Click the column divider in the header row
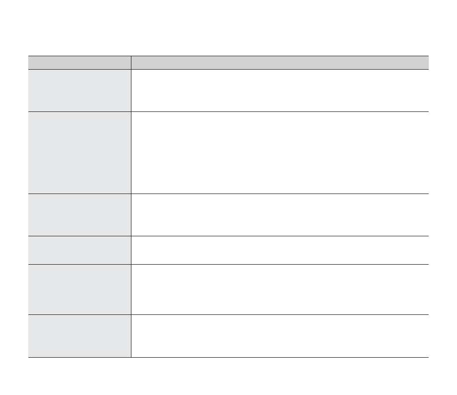 coord(131,63)
